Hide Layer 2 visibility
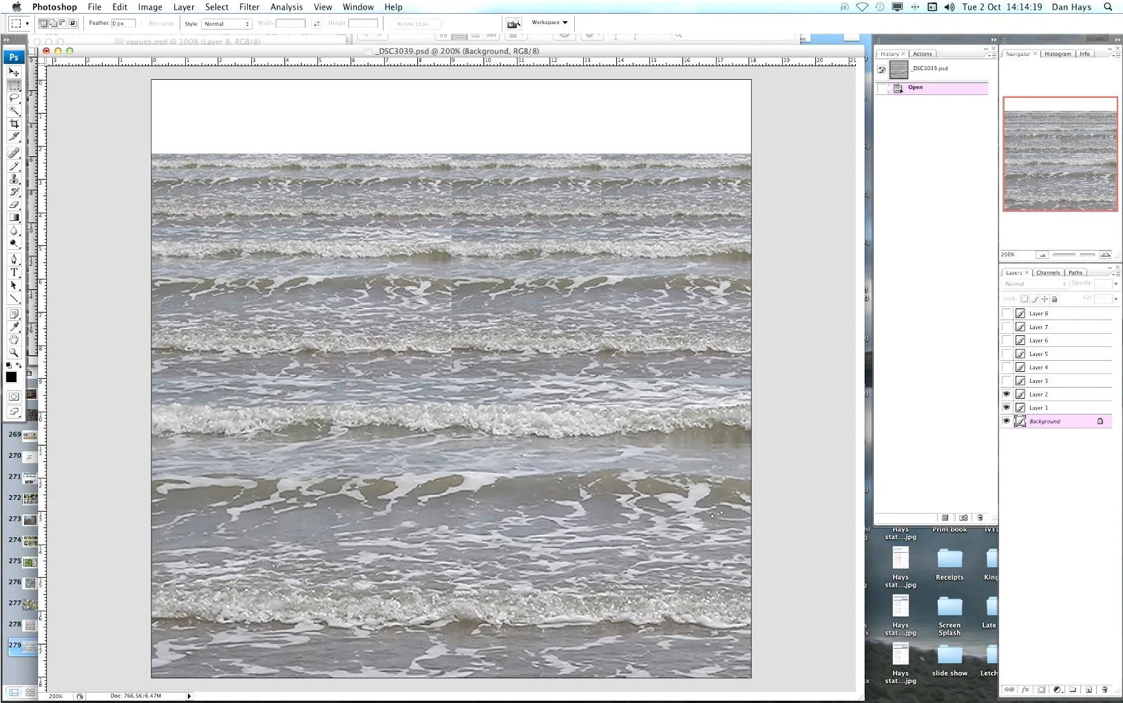Screen dimensions: 1123x703 click(x=1006, y=394)
